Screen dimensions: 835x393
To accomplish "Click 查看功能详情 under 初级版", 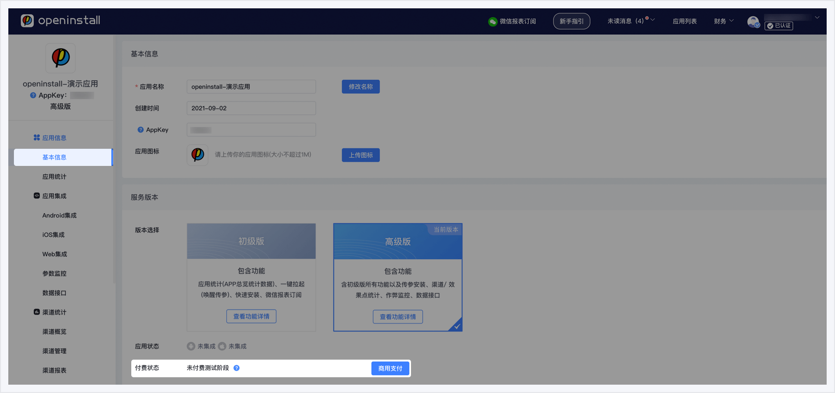I will (251, 317).
